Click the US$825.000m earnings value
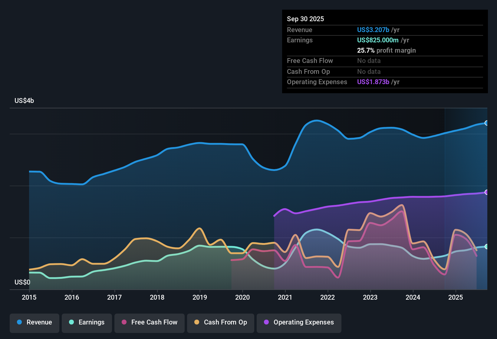 tap(378, 40)
